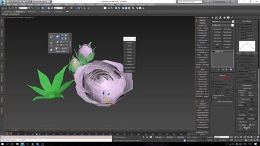Open the Windows Start button

2,144
